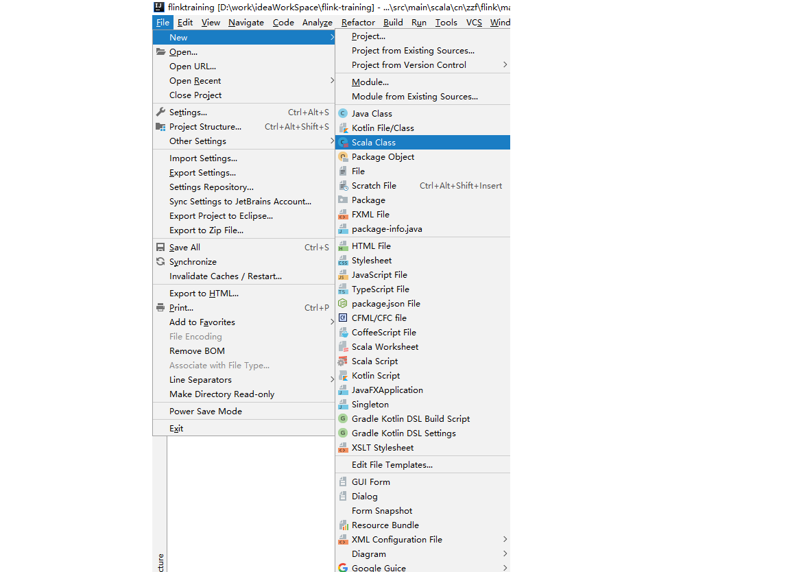Open the File menu

click(x=163, y=22)
